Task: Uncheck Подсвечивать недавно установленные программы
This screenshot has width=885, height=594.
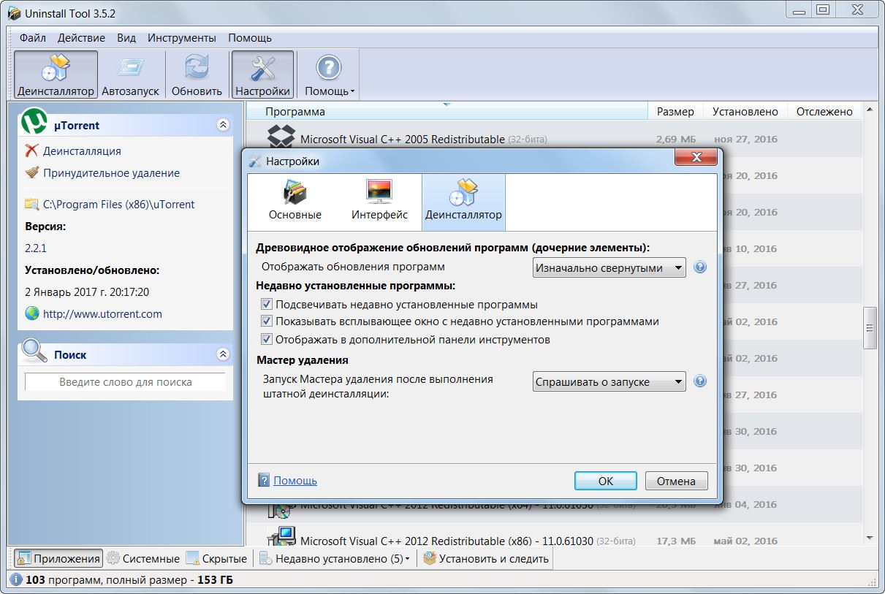Action: [267, 304]
